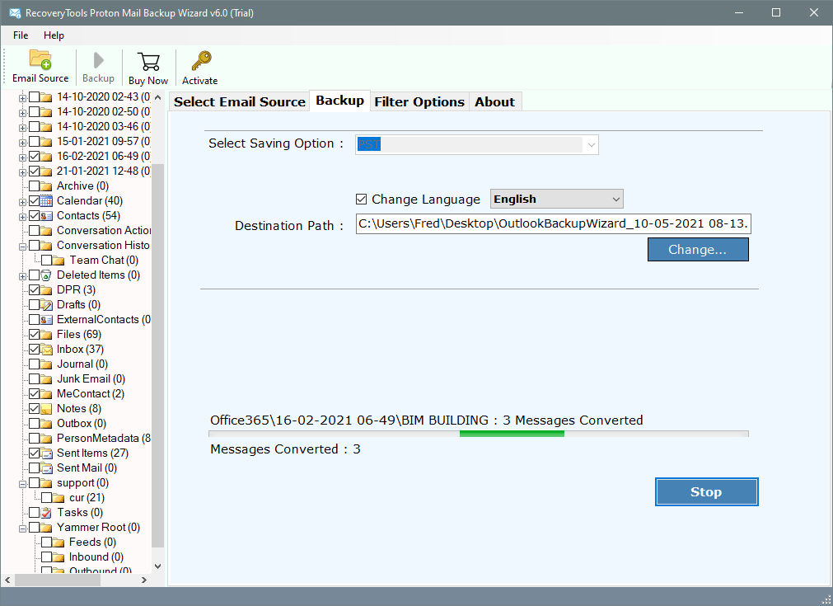This screenshot has width=833, height=606.
Task: Click the Stop button
Action: [x=706, y=491]
